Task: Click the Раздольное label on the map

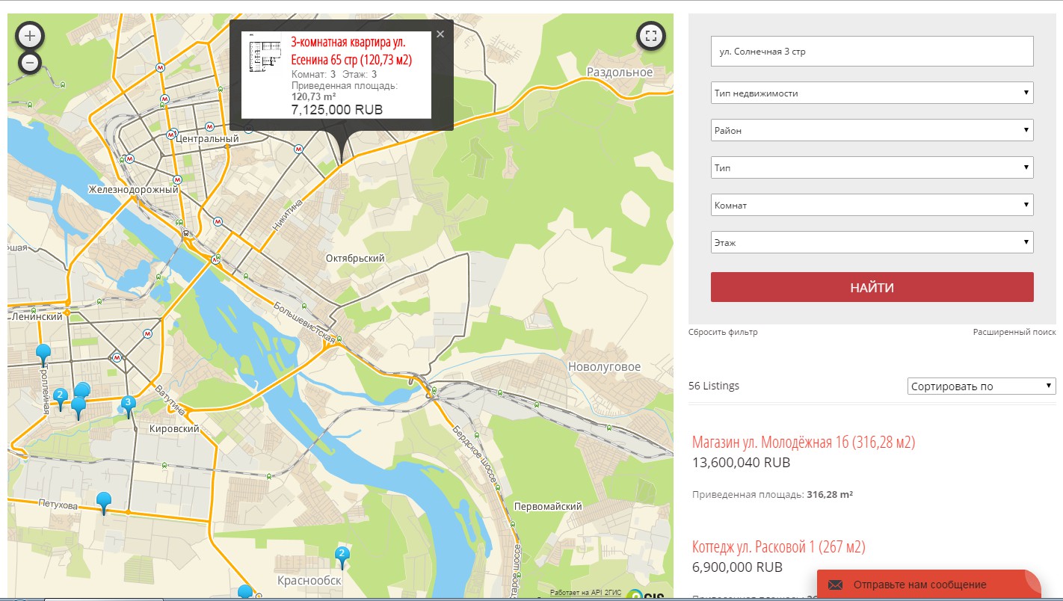Action: [x=620, y=73]
